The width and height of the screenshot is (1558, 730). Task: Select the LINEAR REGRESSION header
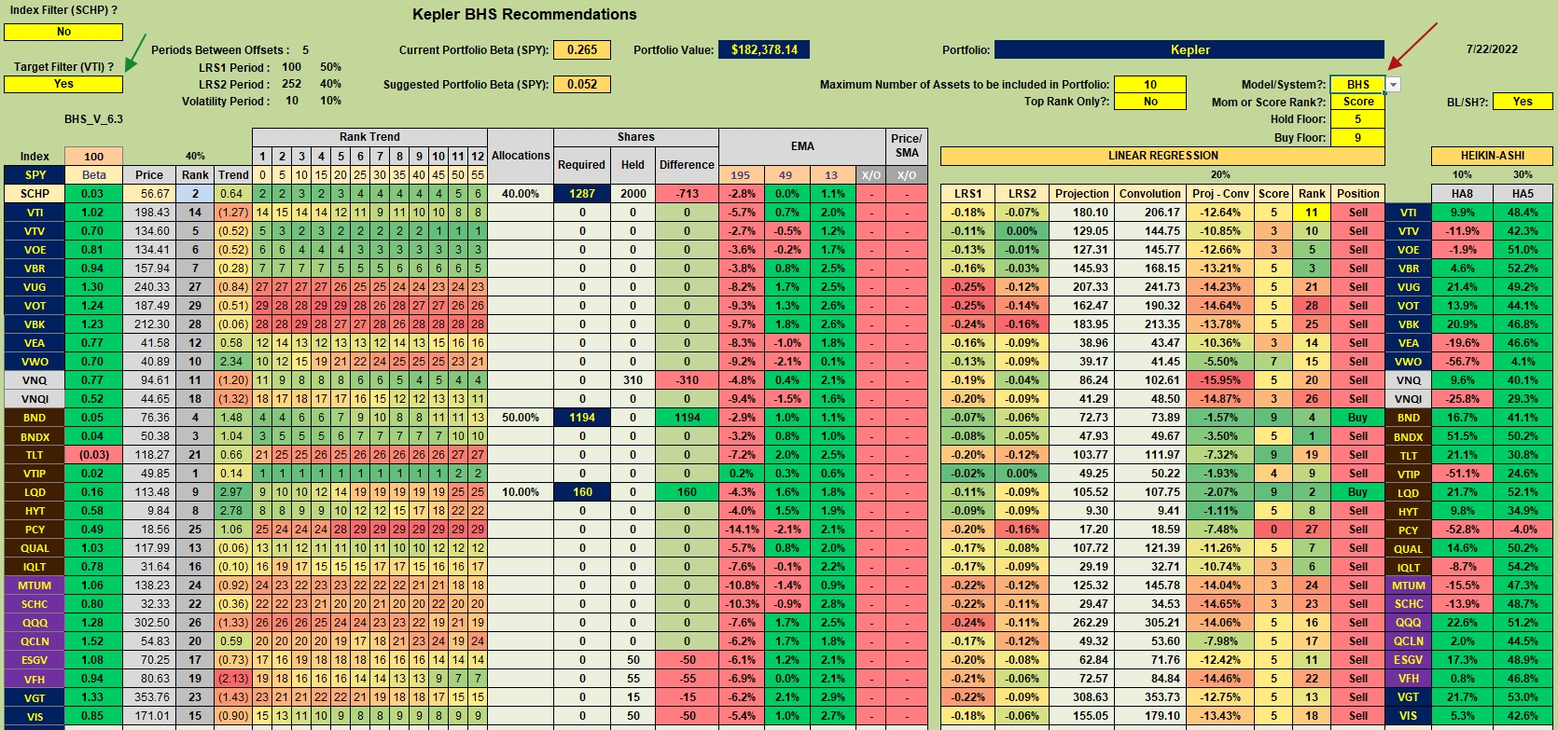1162,156
